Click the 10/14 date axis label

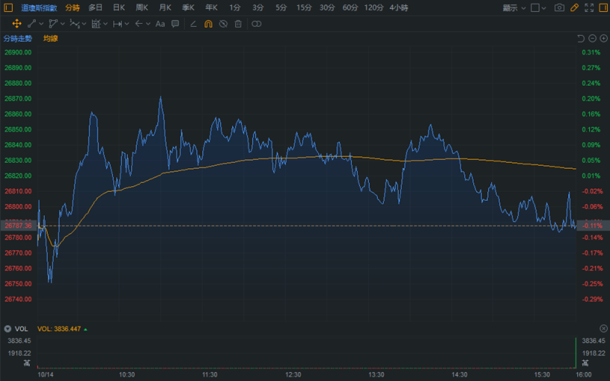click(45, 374)
